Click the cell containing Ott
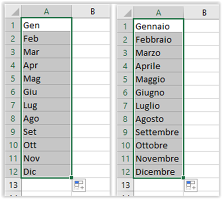The width and height of the screenshot is (222, 199). [x=47, y=145]
